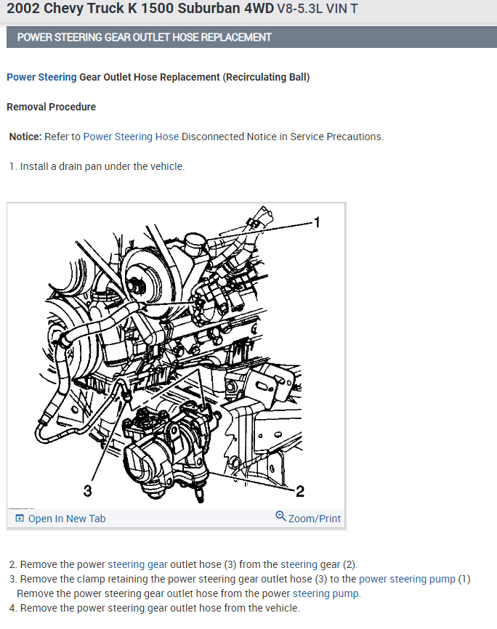The width and height of the screenshot is (497, 629).
Task: Click the Notice label text
Action: coord(25,137)
